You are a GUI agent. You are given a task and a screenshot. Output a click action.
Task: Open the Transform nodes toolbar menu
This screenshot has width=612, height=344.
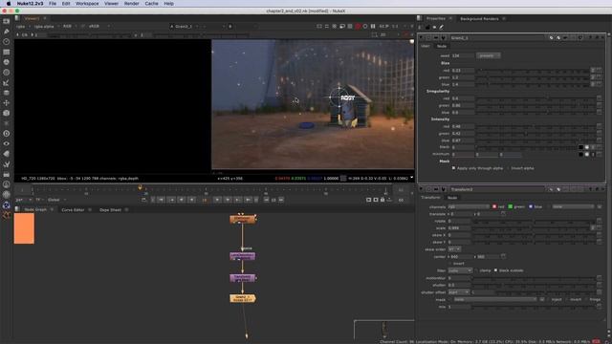pos(7,103)
